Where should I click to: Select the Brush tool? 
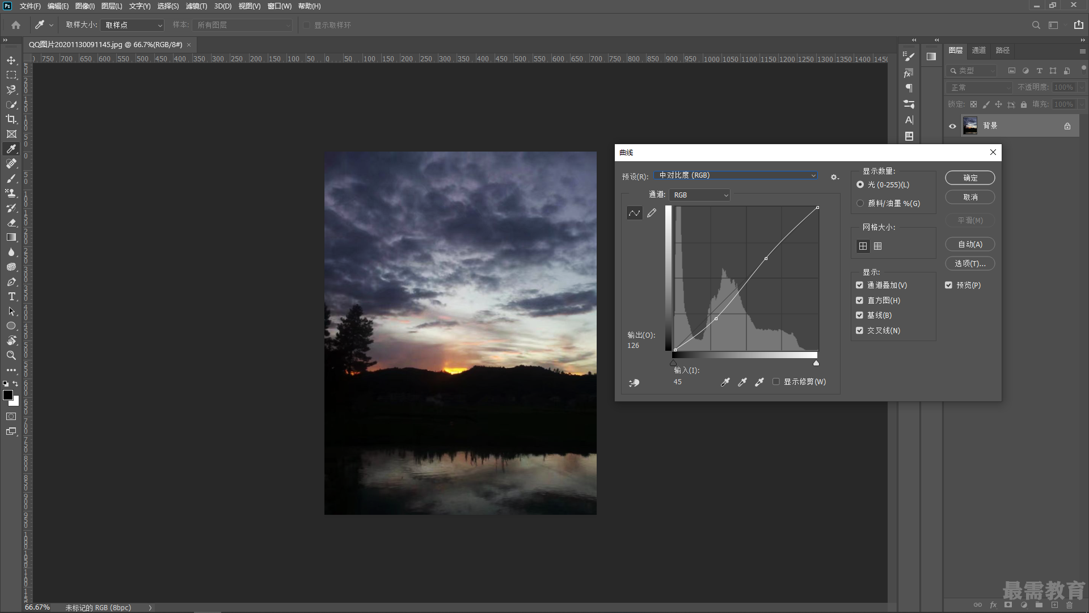11,178
